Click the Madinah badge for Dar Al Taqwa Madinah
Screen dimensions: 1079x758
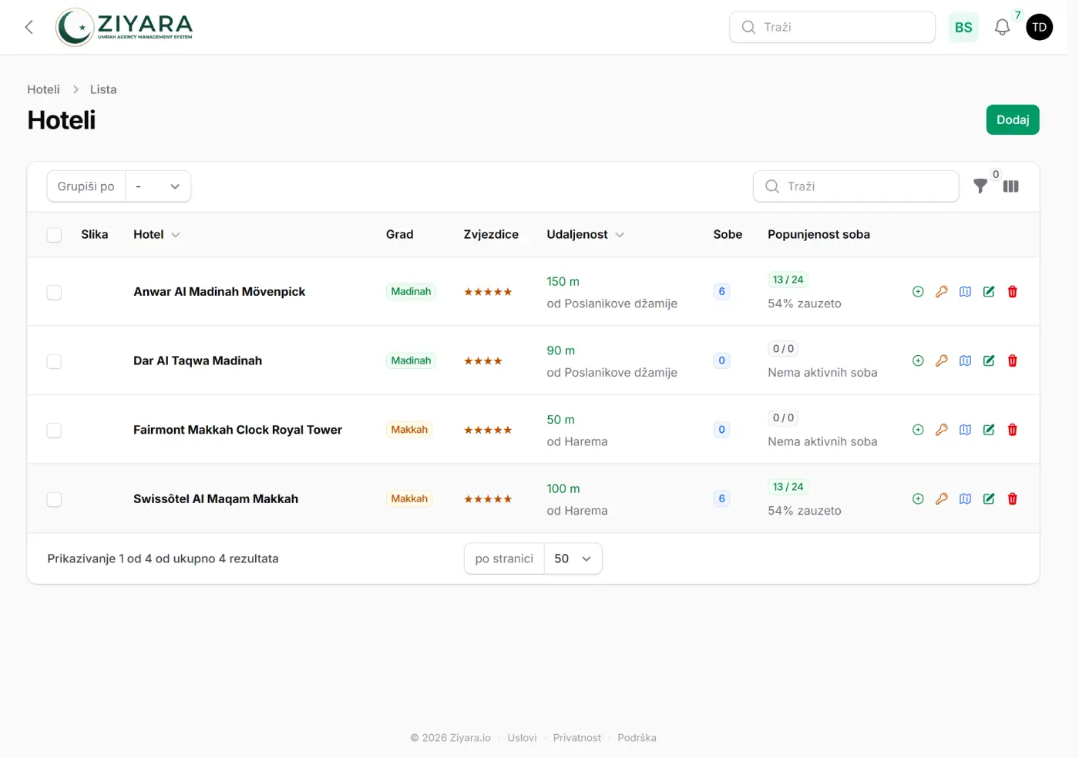(411, 361)
